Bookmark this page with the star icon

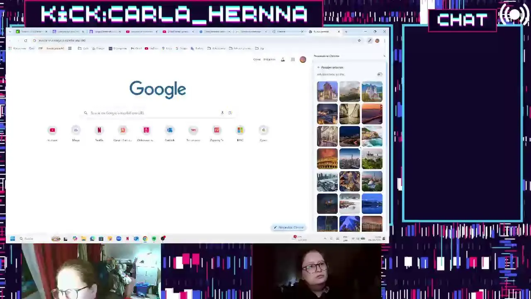pyautogui.click(x=359, y=41)
